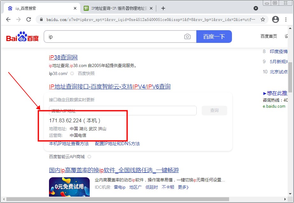
Task: Open the tab search dropdown circle icon
Action: tap(256, 8)
